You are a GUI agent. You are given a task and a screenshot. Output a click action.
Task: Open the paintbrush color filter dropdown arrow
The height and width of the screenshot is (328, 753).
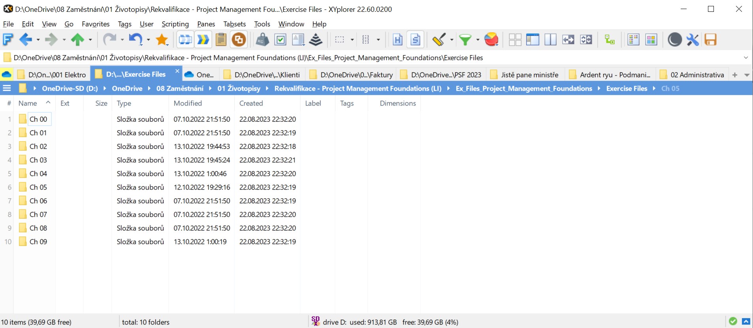tap(452, 39)
